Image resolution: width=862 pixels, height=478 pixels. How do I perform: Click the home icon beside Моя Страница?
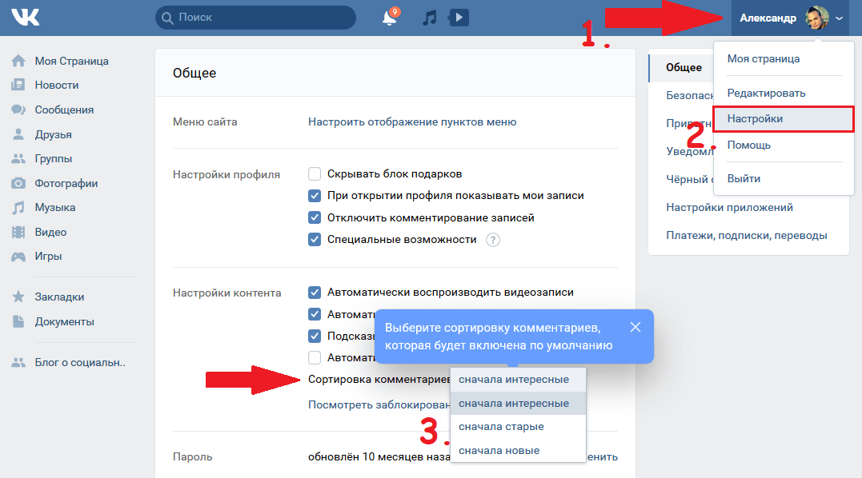pyautogui.click(x=18, y=61)
